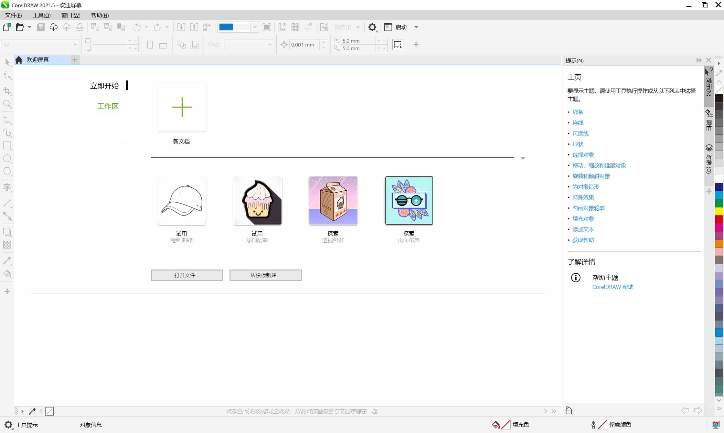Image resolution: width=724 pixels, height=433 pixels.
Task: Select the Crop tool in toolbox
Action: [x=7, y=91]
